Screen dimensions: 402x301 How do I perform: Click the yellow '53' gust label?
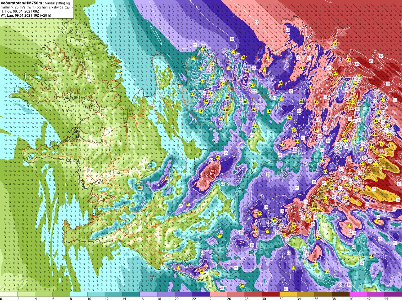click(359, 76)
